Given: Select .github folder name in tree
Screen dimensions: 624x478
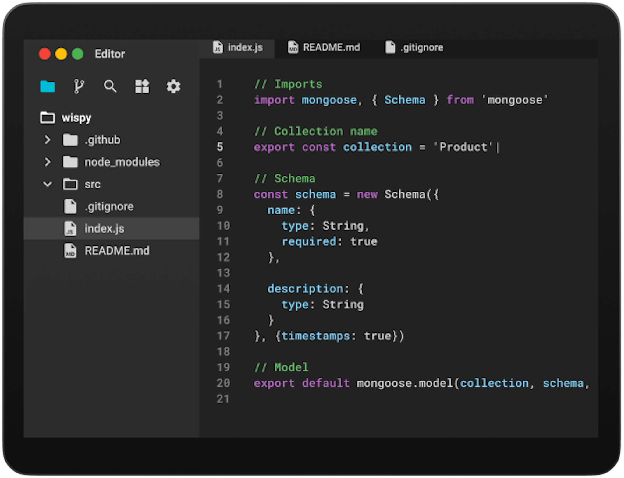Looking at the screenshot, I should (103, 140).
